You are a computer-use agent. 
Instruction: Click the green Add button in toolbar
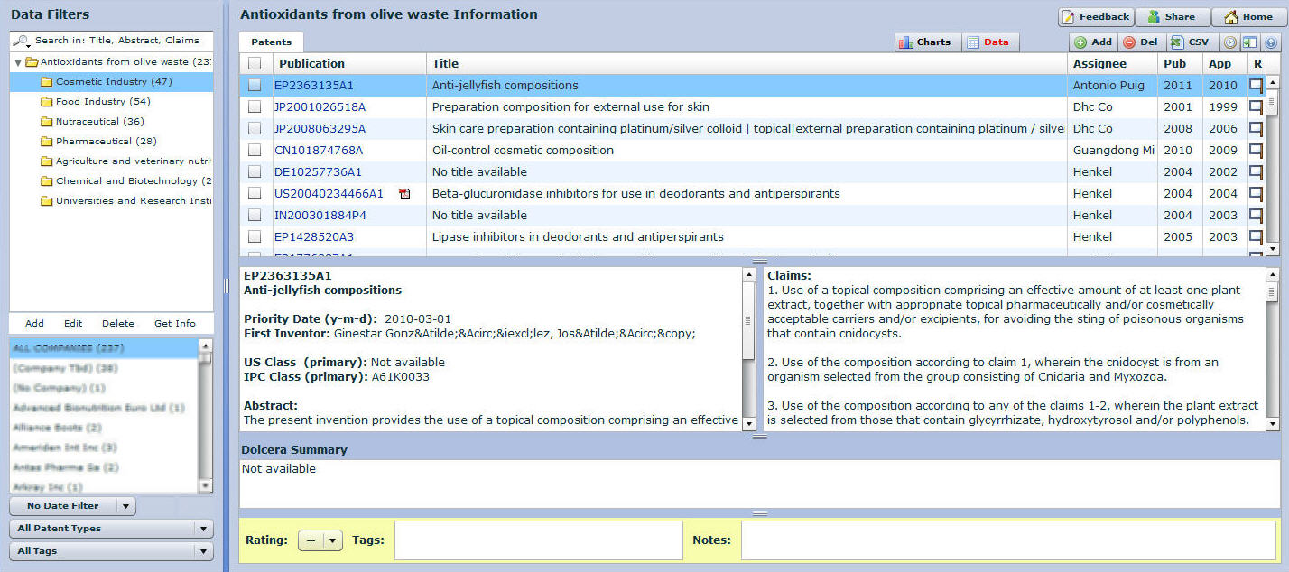coord(1093,42)
